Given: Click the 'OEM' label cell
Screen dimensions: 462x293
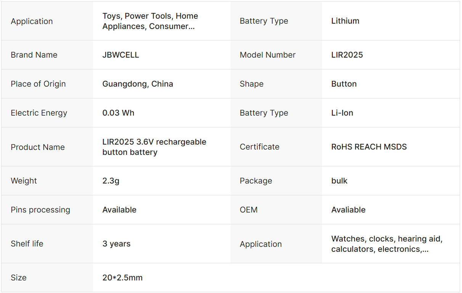Looking at the screenshot, I should click(x=249, y=210).
